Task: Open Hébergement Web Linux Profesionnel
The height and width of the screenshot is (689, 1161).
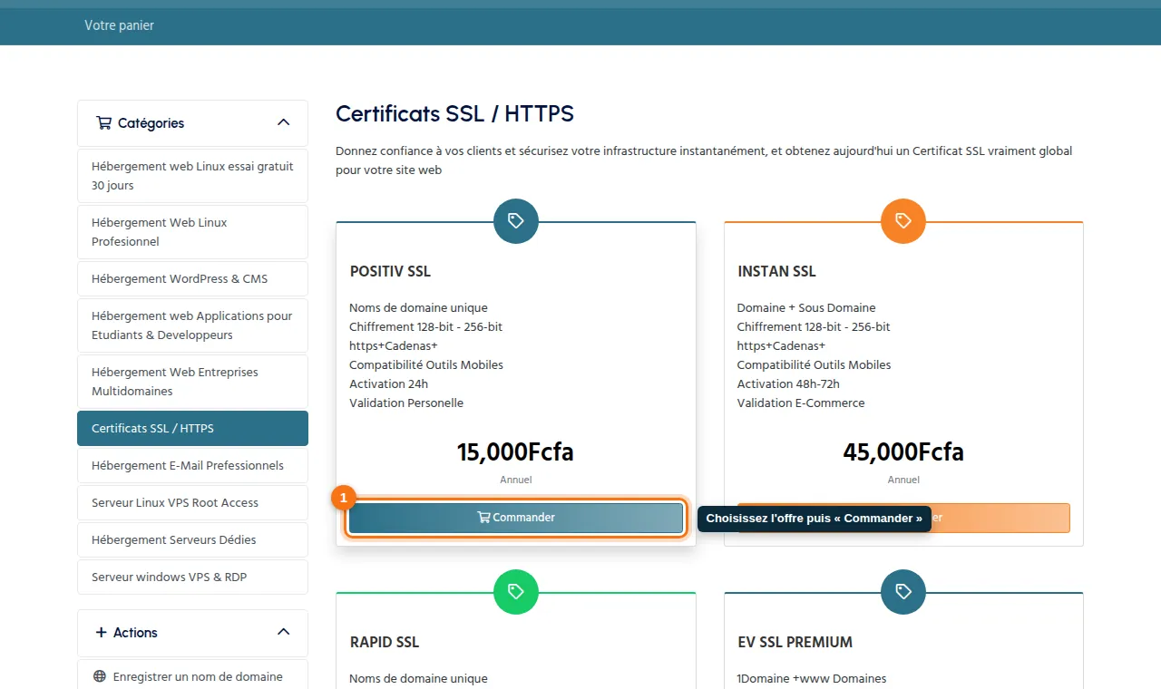Action: click(192, 232)
